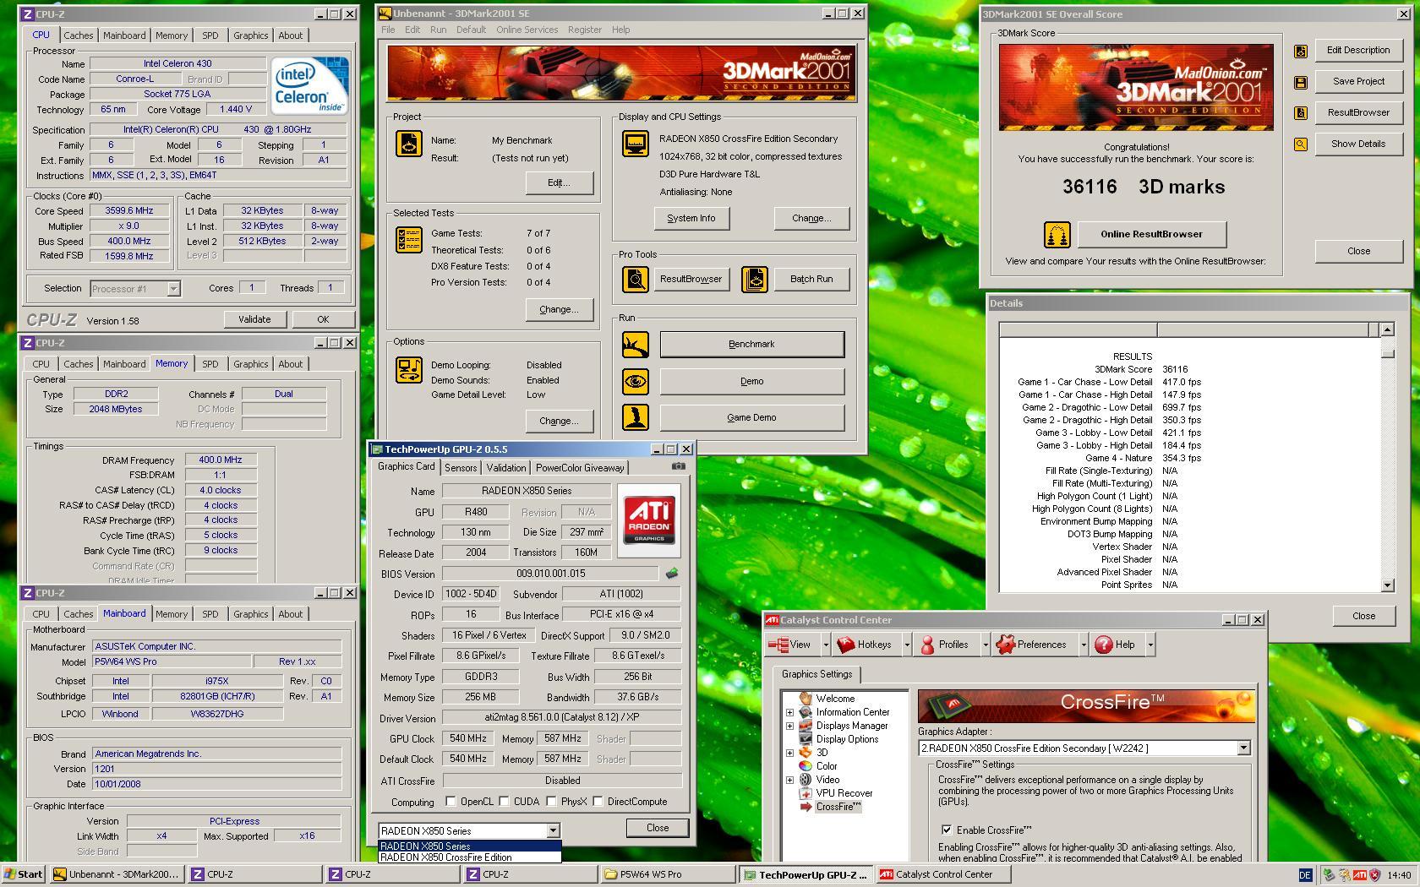Click the ATI tray icon in the system tray
Image resolution: width=1420 pixels, height=887 pixels.
coord(1360,875)
